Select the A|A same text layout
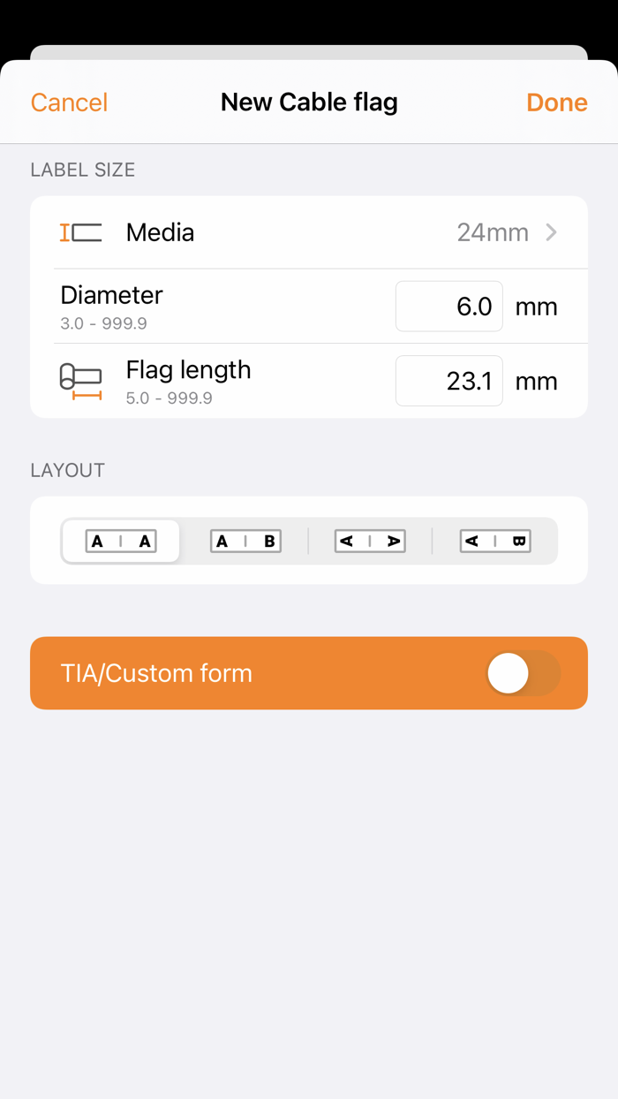 coord(120,541)
